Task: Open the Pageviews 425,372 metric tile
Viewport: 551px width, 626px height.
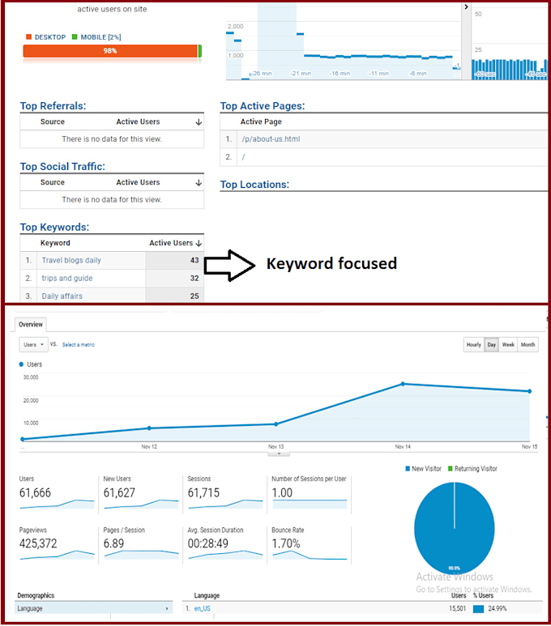Action: (x=57, y=543)
